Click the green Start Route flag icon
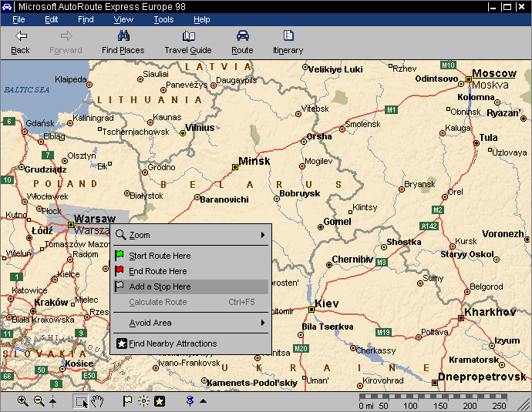532x412 pixels. [119, 255]
